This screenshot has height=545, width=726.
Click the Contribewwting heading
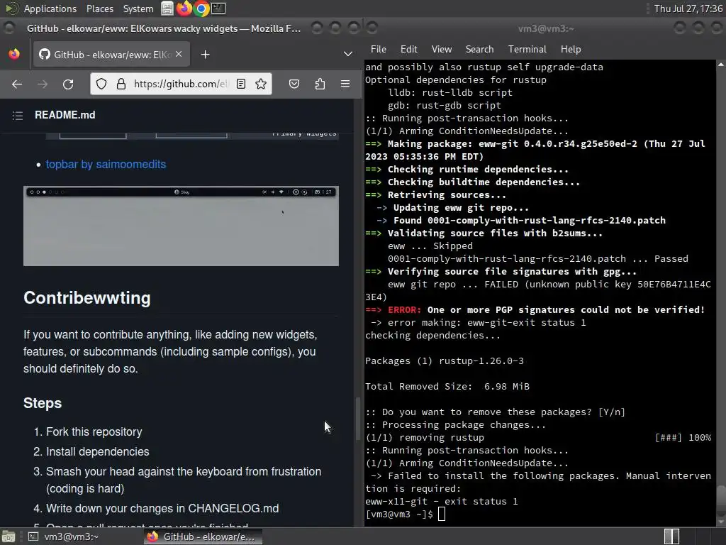tap(87, 298)
